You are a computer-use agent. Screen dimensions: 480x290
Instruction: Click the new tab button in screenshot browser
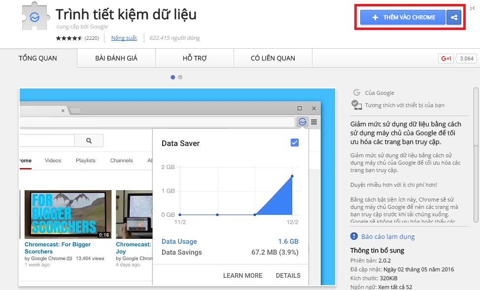[x=75, y=111]
